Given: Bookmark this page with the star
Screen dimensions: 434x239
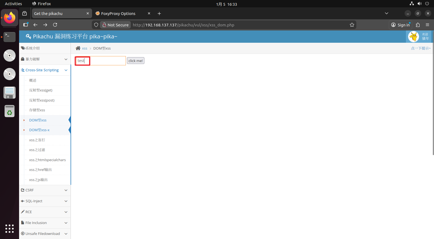Looking at the screenshot, I should (x=352, y=25).
